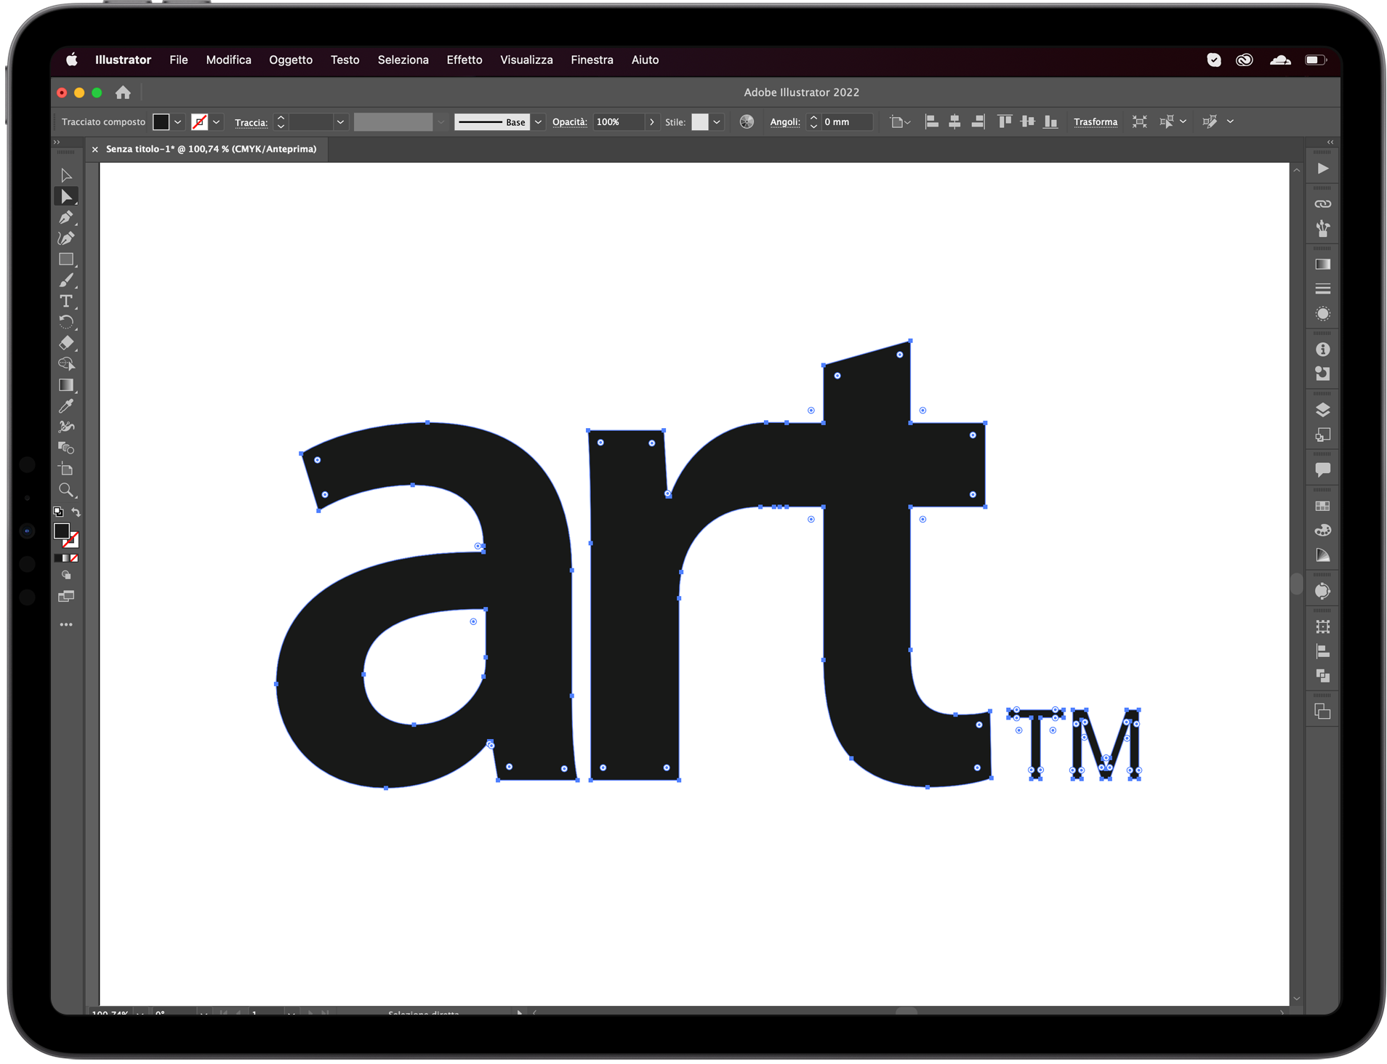This screenshot has width=1387, height=1064.
Task: Switch to the Eraser tool
Action: [x=66, y=343]
